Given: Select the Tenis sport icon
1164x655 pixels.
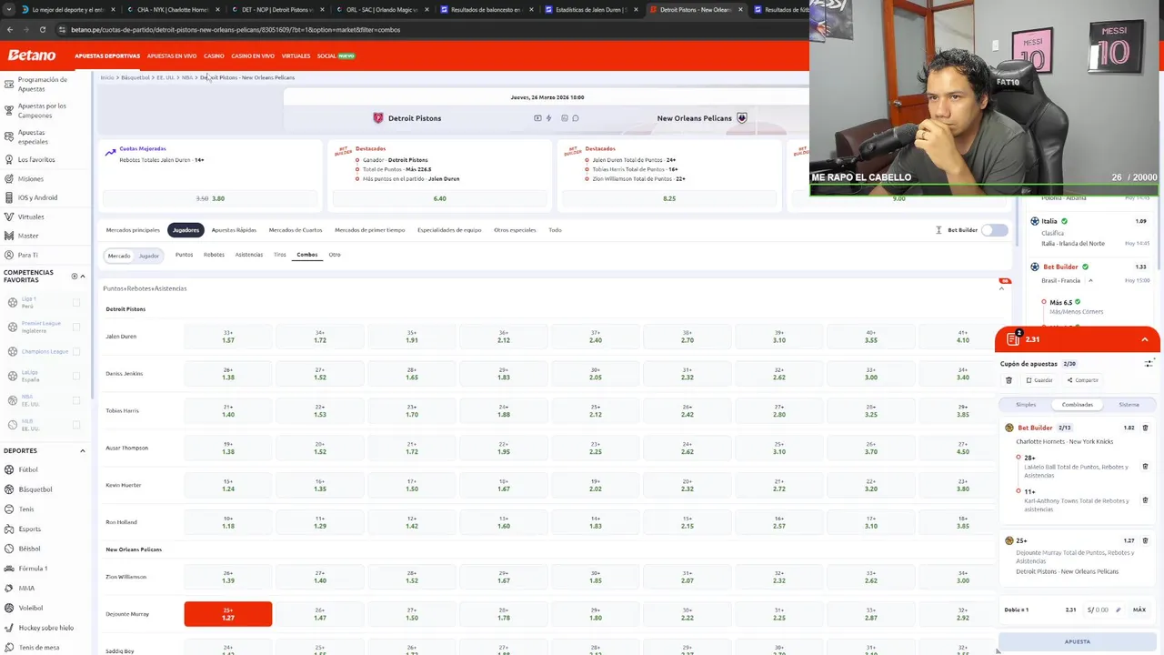Looking at the screenshot, I should 9,509.
